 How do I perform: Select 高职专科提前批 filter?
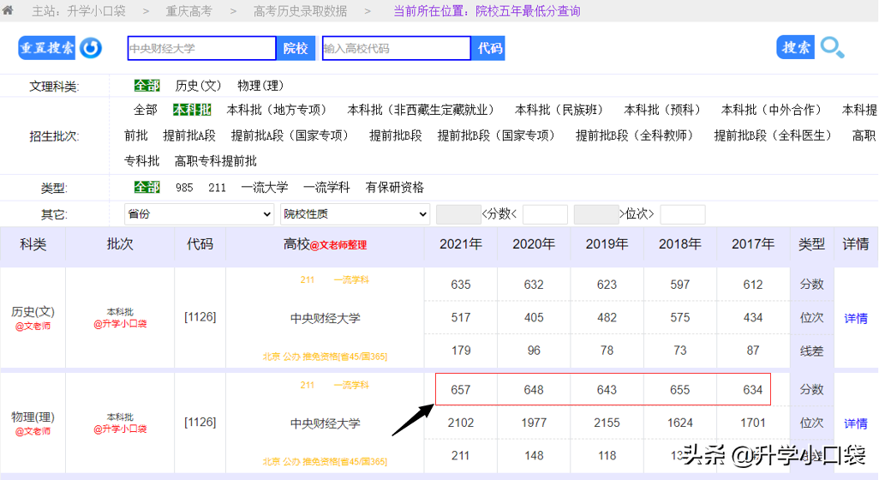[216, 161]
